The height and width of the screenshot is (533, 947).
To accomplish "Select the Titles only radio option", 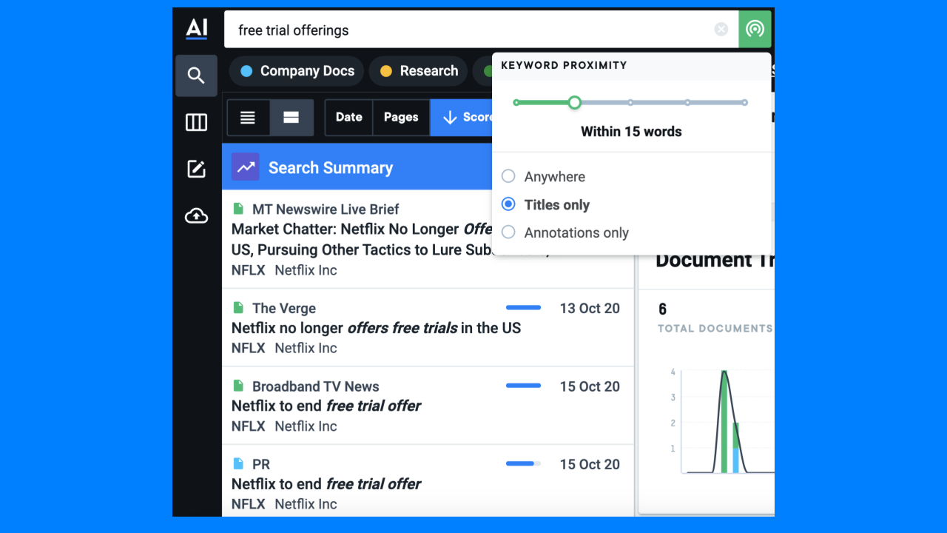I will coord(508,204).
